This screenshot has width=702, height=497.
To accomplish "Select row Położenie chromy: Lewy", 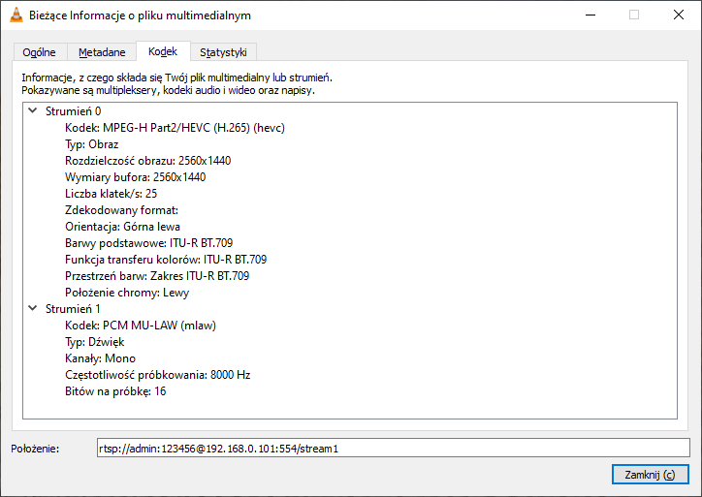I will tap(127, 293).
